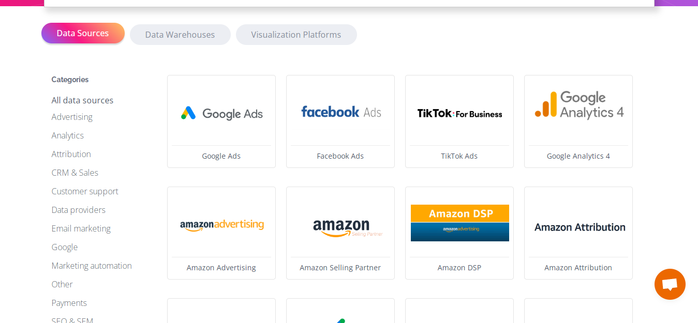The height and width of the screenshot is (323, 698).
Task: Show Customer support data sources
Action: (85, 191)
